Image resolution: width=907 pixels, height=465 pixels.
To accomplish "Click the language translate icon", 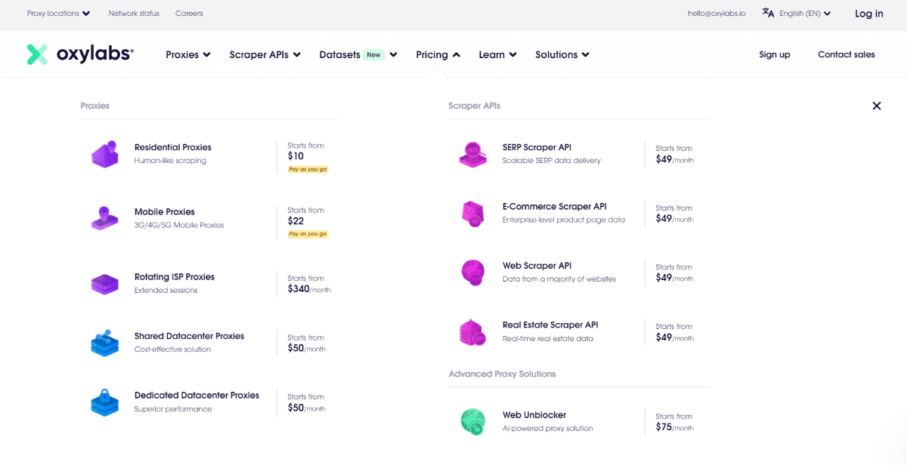I will (769, 13).
